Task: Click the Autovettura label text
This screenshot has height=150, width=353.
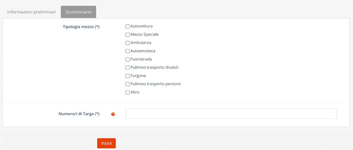Action: (142, 26)
